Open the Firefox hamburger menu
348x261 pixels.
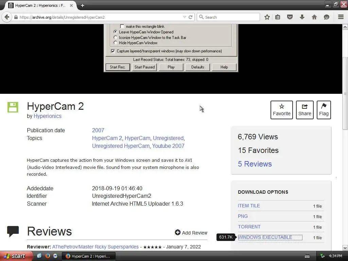pos(341,17)
